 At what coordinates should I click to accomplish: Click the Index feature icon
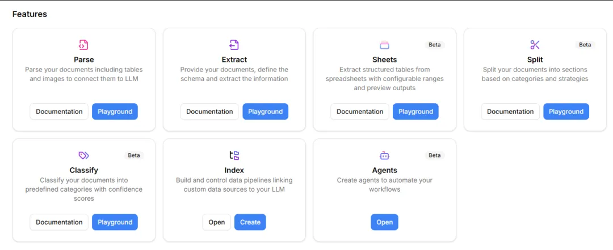234,155
